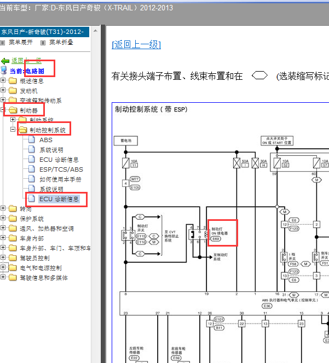The image size is (329, 363).
Task: Select the 概述信息 folder icon
Action: pos(13,80)
